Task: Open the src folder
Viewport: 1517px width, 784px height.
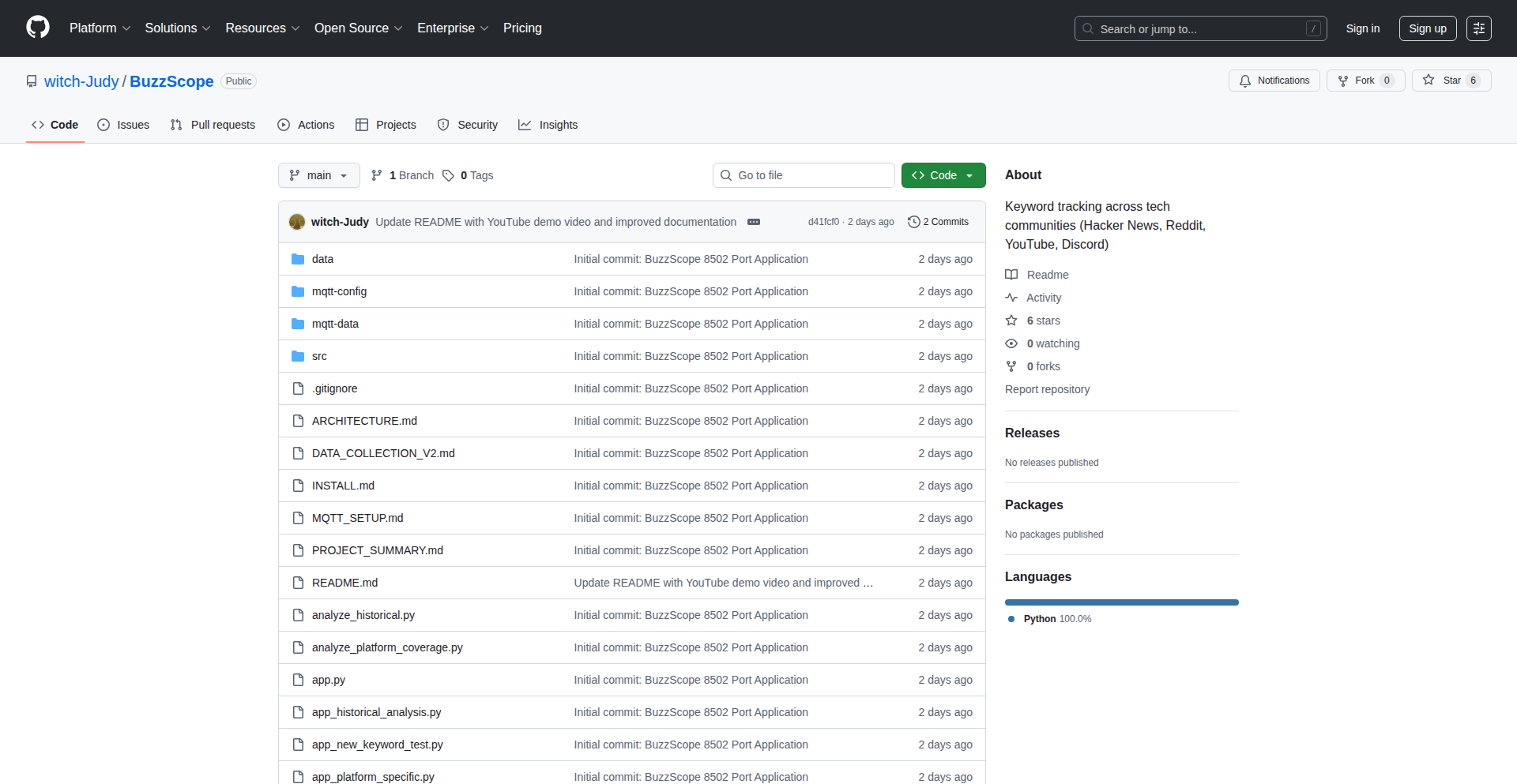Action: 319,356
